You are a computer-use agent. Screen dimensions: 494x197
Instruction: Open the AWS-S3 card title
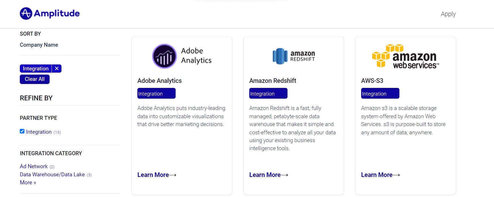(372, 81)
